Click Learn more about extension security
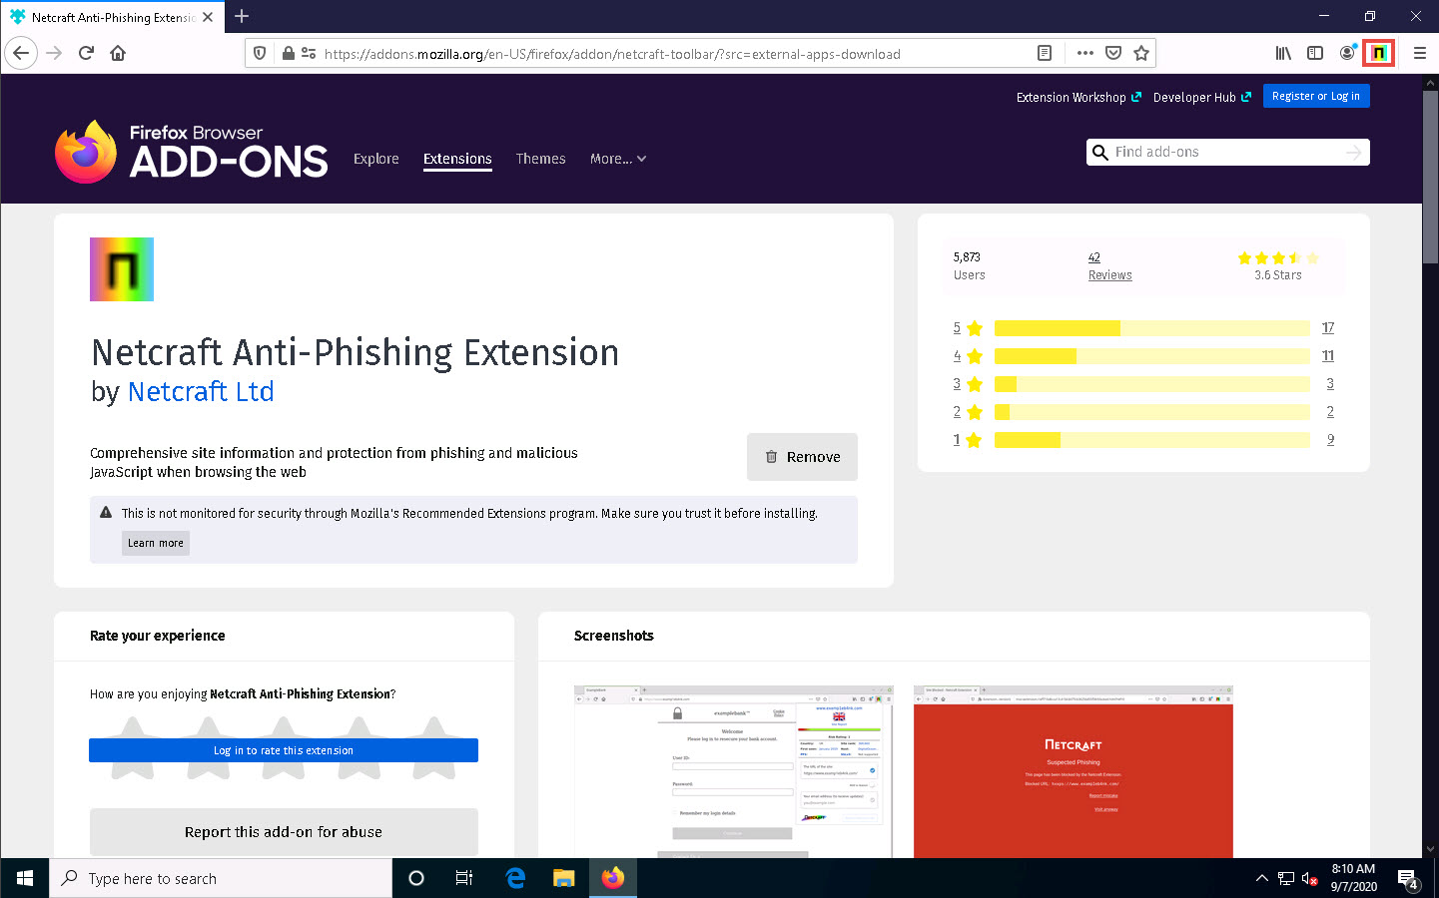Image resolution: width=1439 pixels, height=898 pixels. pyautogui.click(x=156, y=543)
